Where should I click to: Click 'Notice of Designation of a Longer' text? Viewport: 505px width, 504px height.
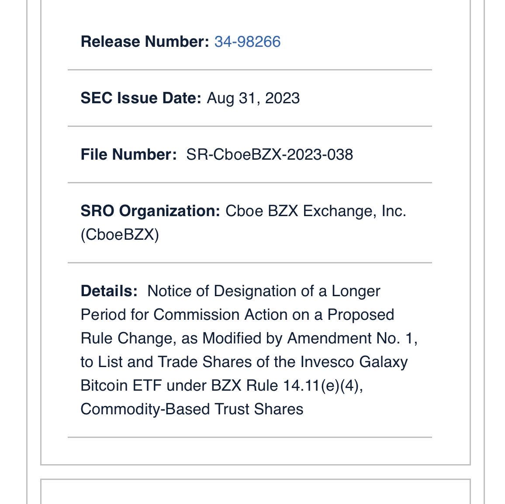264,291
